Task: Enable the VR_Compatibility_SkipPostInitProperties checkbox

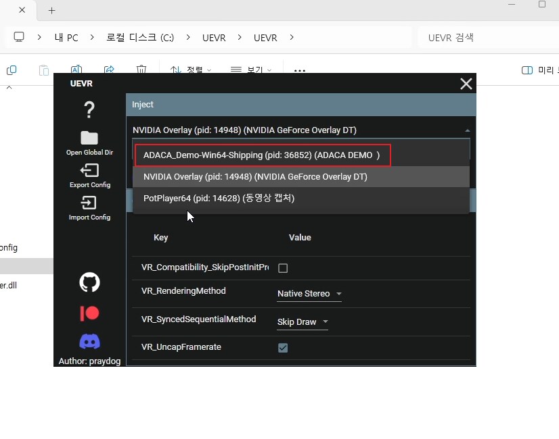Action: 283,267
